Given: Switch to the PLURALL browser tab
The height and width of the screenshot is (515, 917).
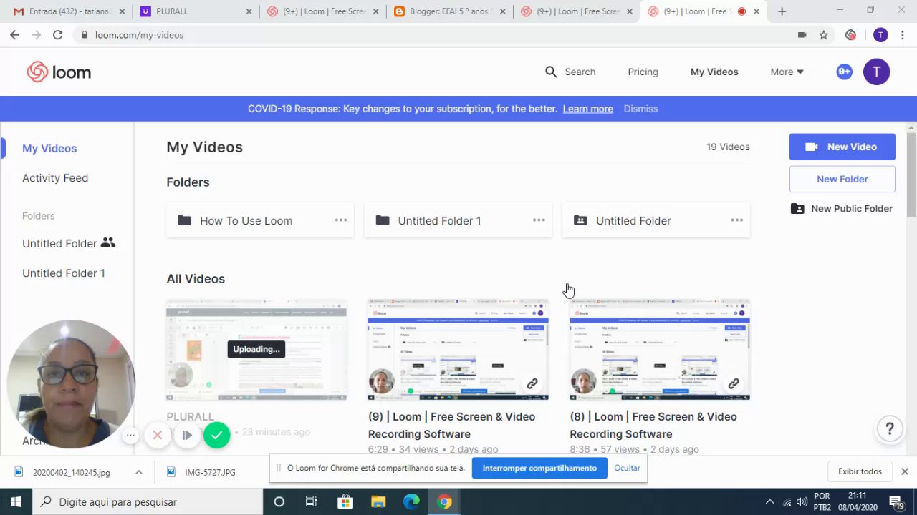Looking at the screenshot, I should click(196, 11).
